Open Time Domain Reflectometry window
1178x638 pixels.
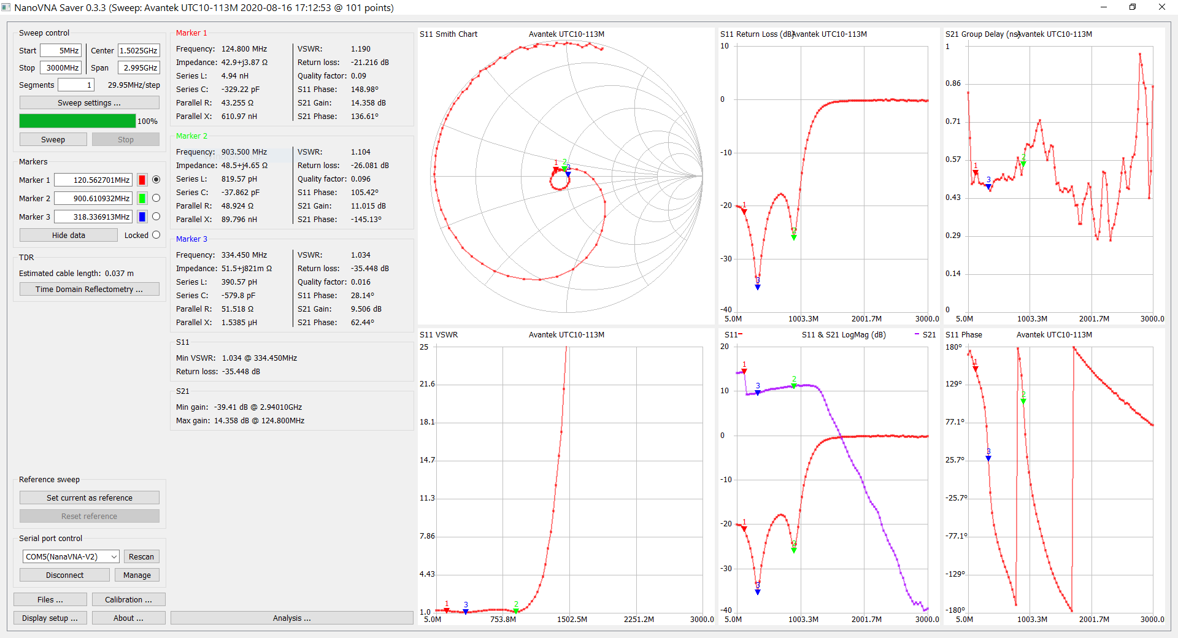pos(89,289)
